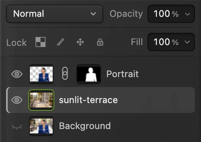Hide the Portrait layer with eye icon
The width and height of the screenshot is (201, 142).
coord(17,74)
